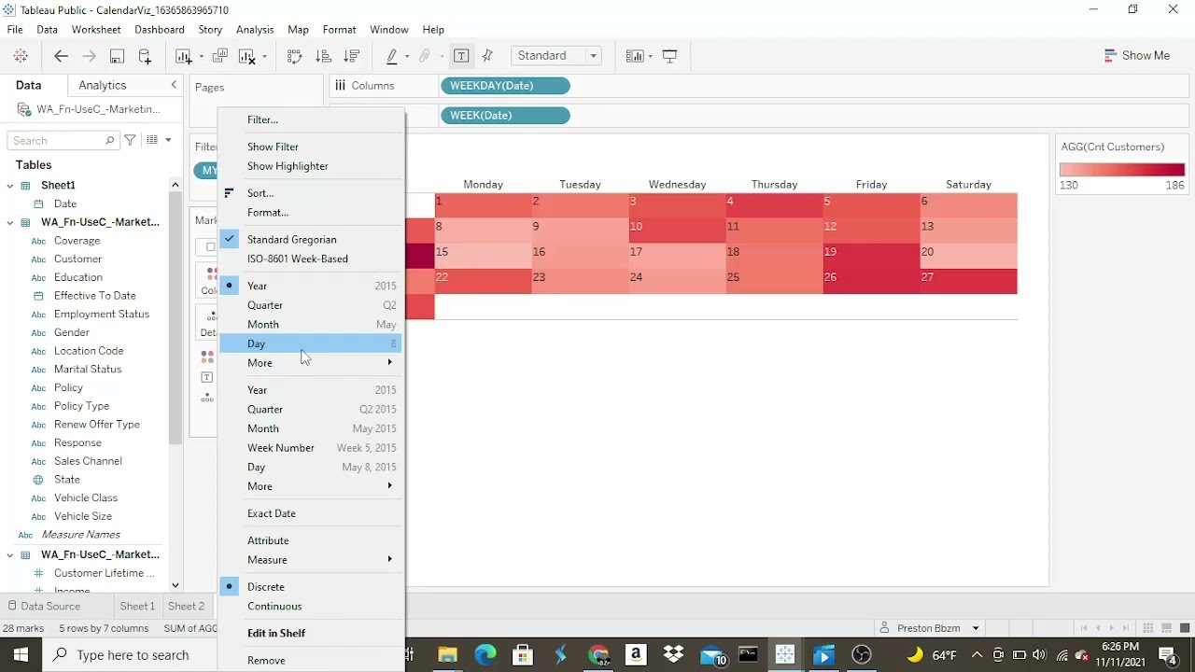The image size is (1195, 672).
Task: Choose highlighted Day 8 date part
Action: (311, 343)
